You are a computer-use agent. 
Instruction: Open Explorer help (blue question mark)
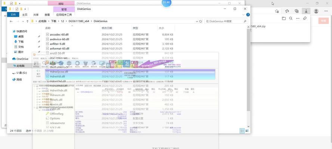coord(248,15)
